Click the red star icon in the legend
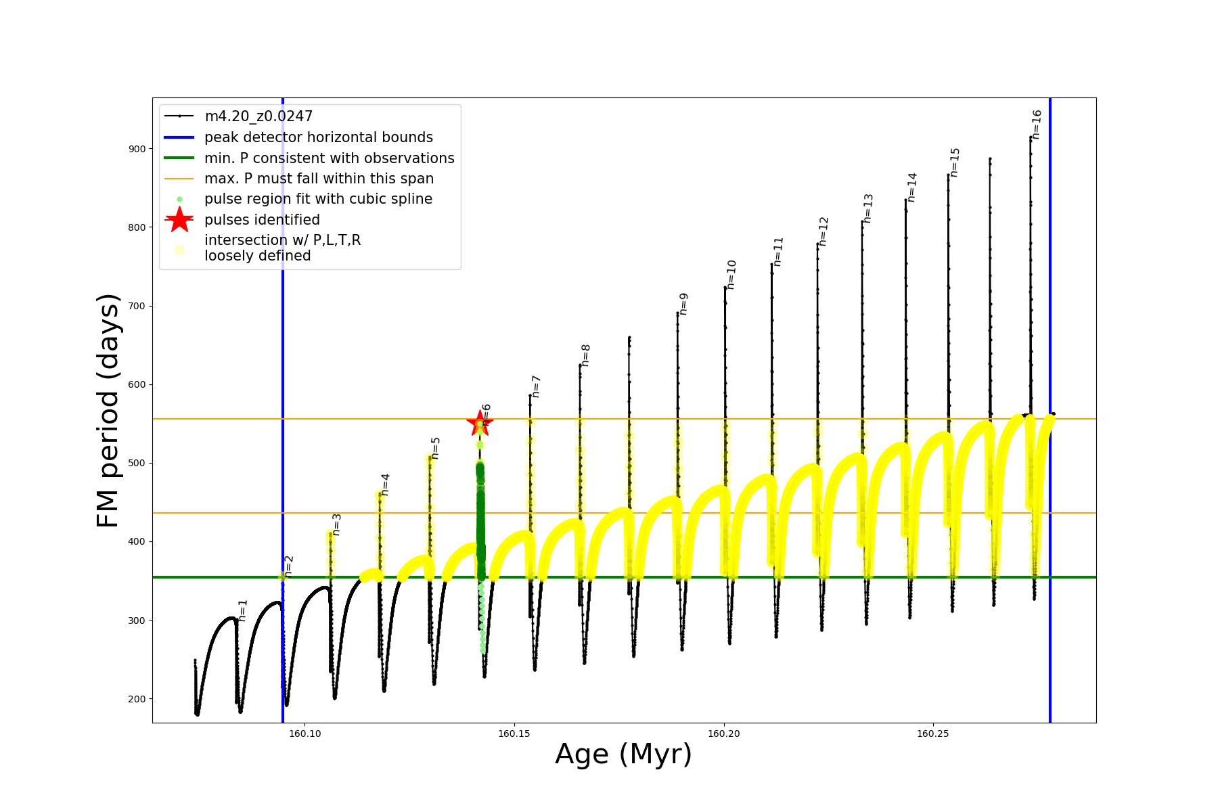Viewport: 1218px width, 812px height. (179, 219)
